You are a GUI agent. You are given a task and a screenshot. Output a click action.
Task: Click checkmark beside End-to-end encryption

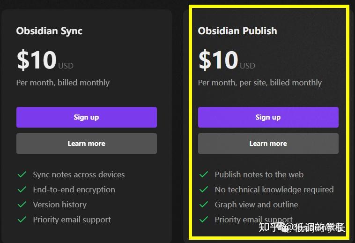click(x=22, y=190)
